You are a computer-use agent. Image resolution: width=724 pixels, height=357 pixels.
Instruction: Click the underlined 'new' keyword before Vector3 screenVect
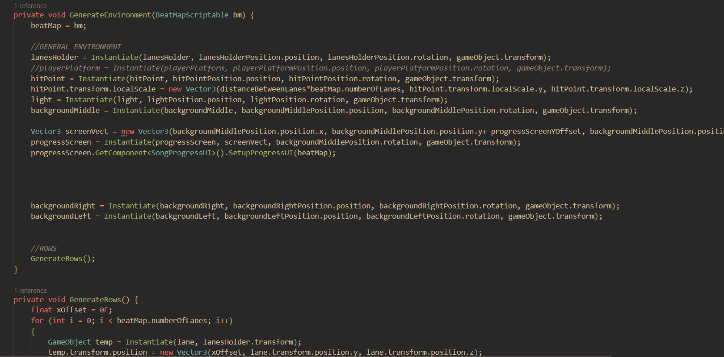[x=127, y=132]
